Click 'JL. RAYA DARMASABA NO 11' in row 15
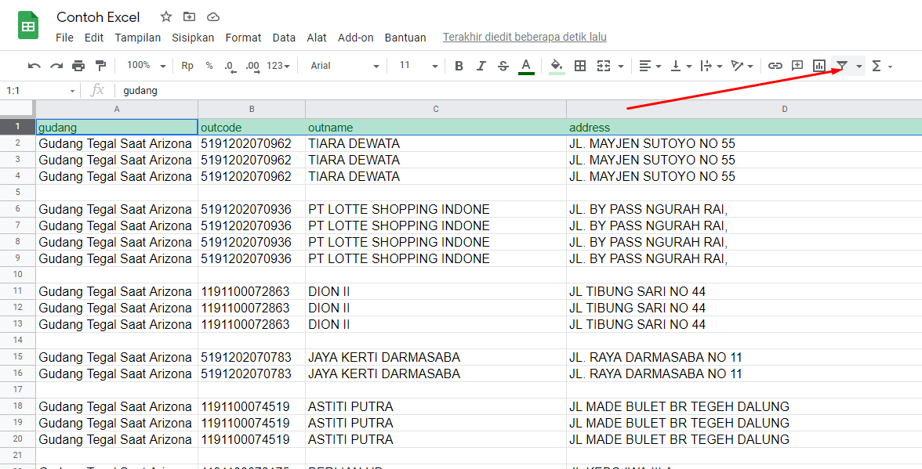 655,358
